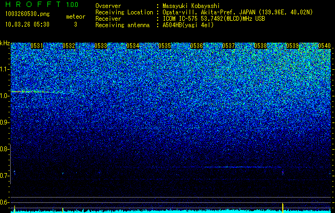Click the 0.7 kHz axis label

[4, 176]
